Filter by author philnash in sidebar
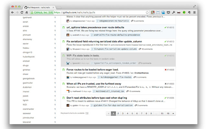 point(27,35)
